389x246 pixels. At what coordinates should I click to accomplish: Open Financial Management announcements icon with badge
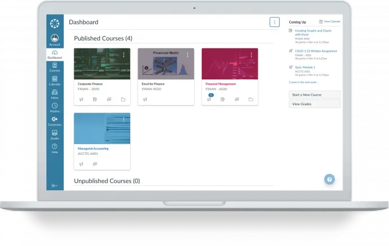pos(209,99)
